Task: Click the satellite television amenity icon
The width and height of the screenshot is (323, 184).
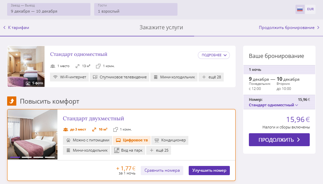Action: coord(95,77)
